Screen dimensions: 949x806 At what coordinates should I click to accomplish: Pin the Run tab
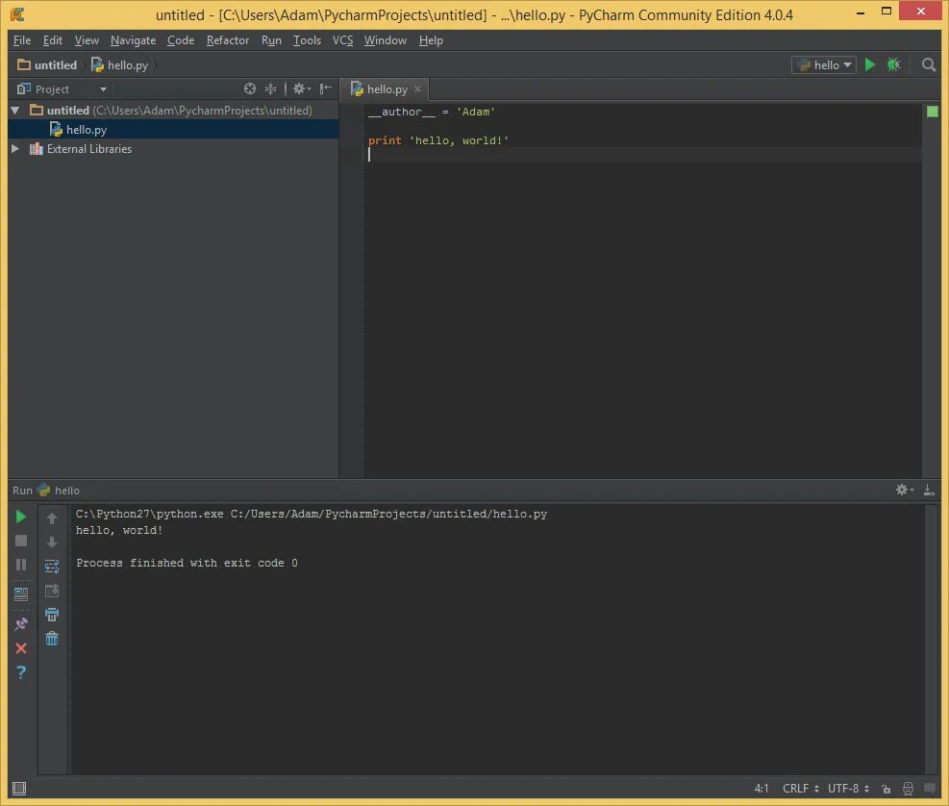(20, 623)
